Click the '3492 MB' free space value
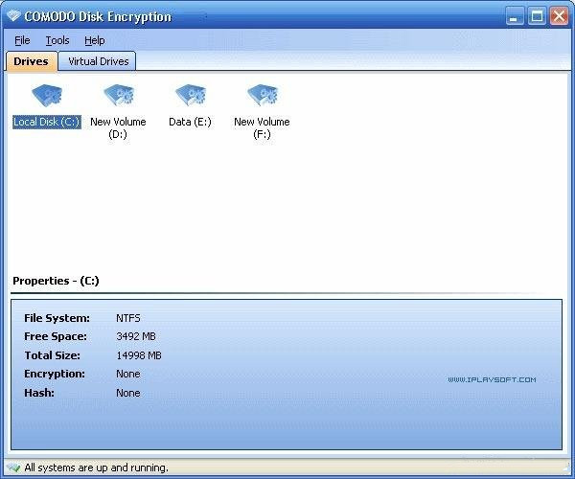The image size is (575, 479). (136, 336)
